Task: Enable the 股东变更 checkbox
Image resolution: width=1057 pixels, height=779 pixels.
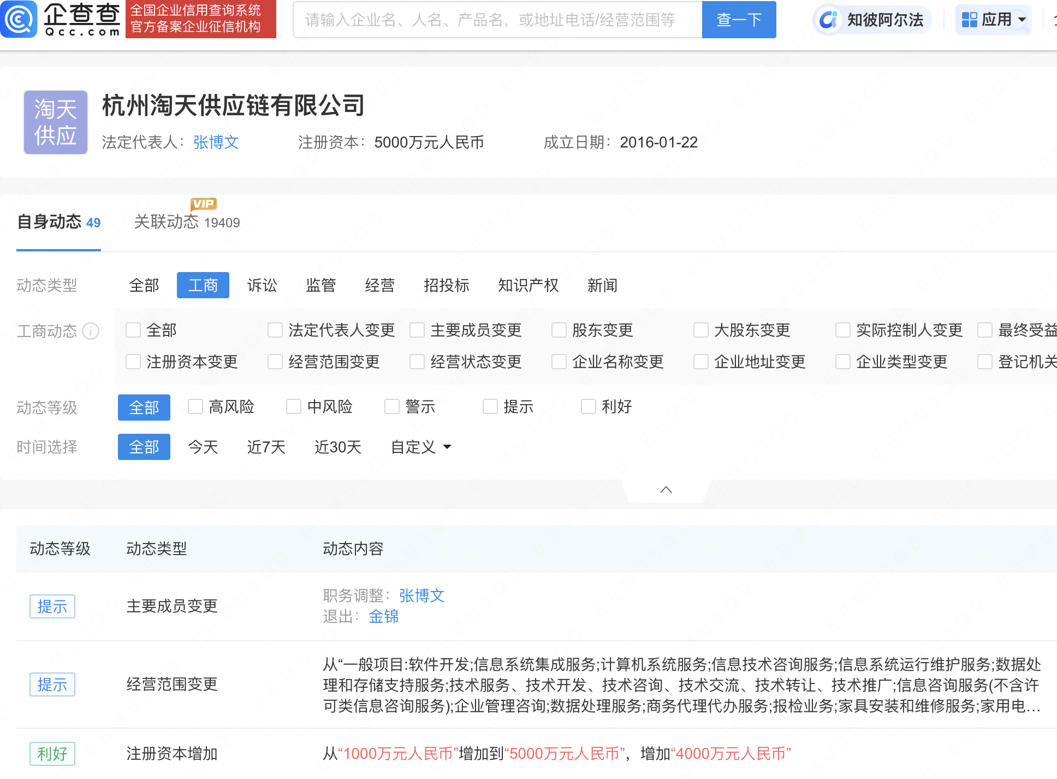Action: click(x=559, y=330)
